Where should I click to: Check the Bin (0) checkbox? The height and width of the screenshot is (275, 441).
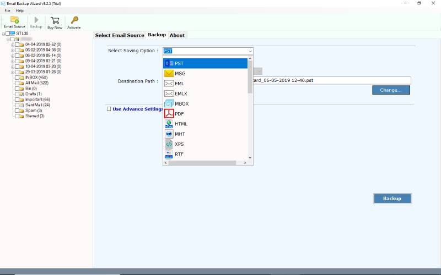pyautogui.click(x=17, y=89)
